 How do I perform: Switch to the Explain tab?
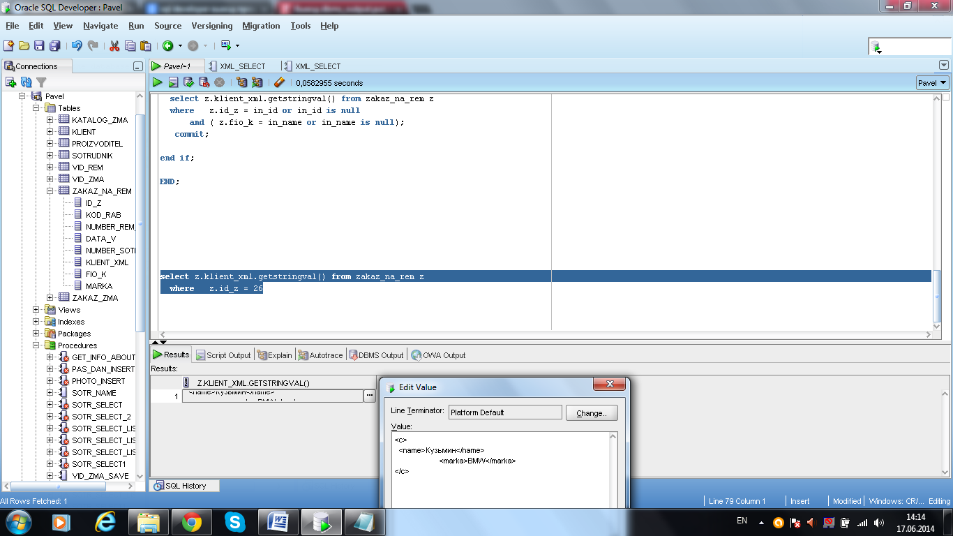274,355
